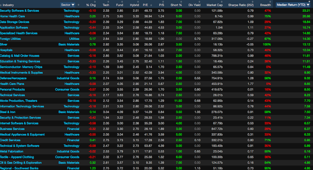Open Technical Services industry link
The height and width of the screenshot is (170, 313).
[x=12, y=95]
